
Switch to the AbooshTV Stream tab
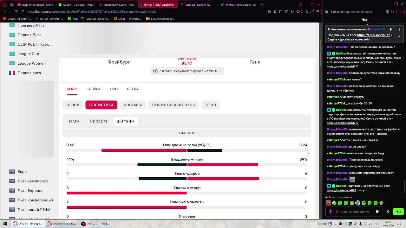click(x=77, y=5)
